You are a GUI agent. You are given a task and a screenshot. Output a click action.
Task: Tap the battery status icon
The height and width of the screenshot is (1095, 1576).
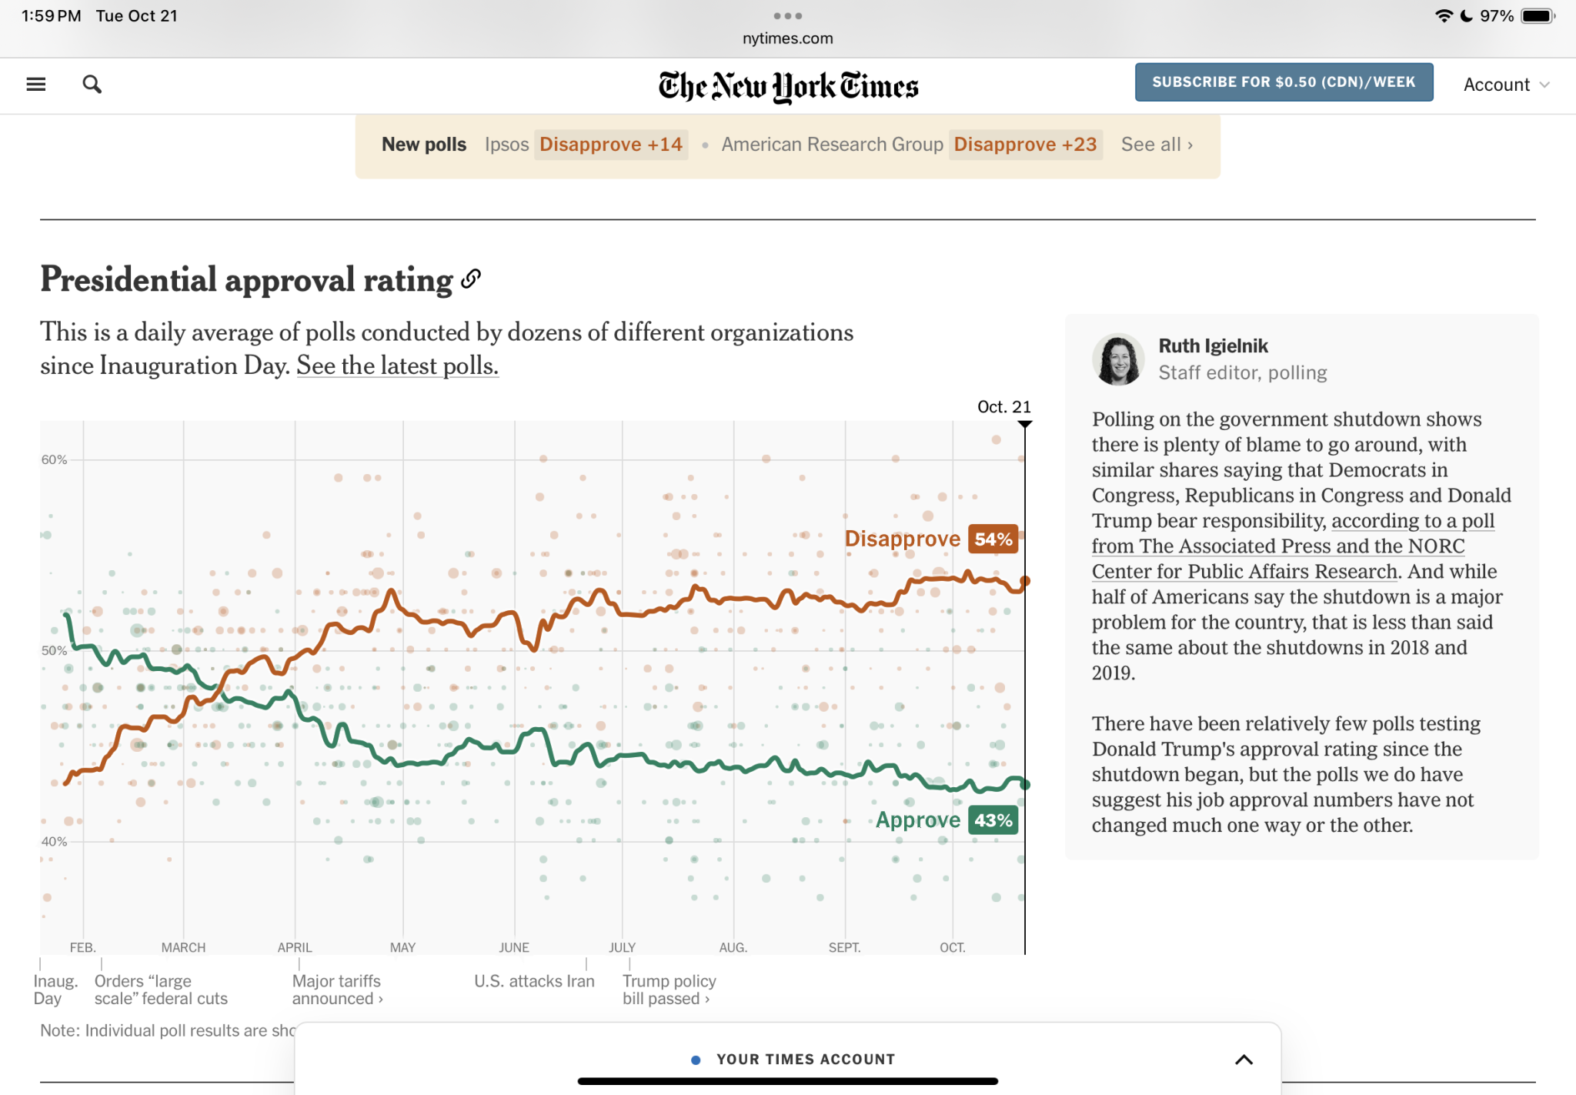(x=1538, y=16)
